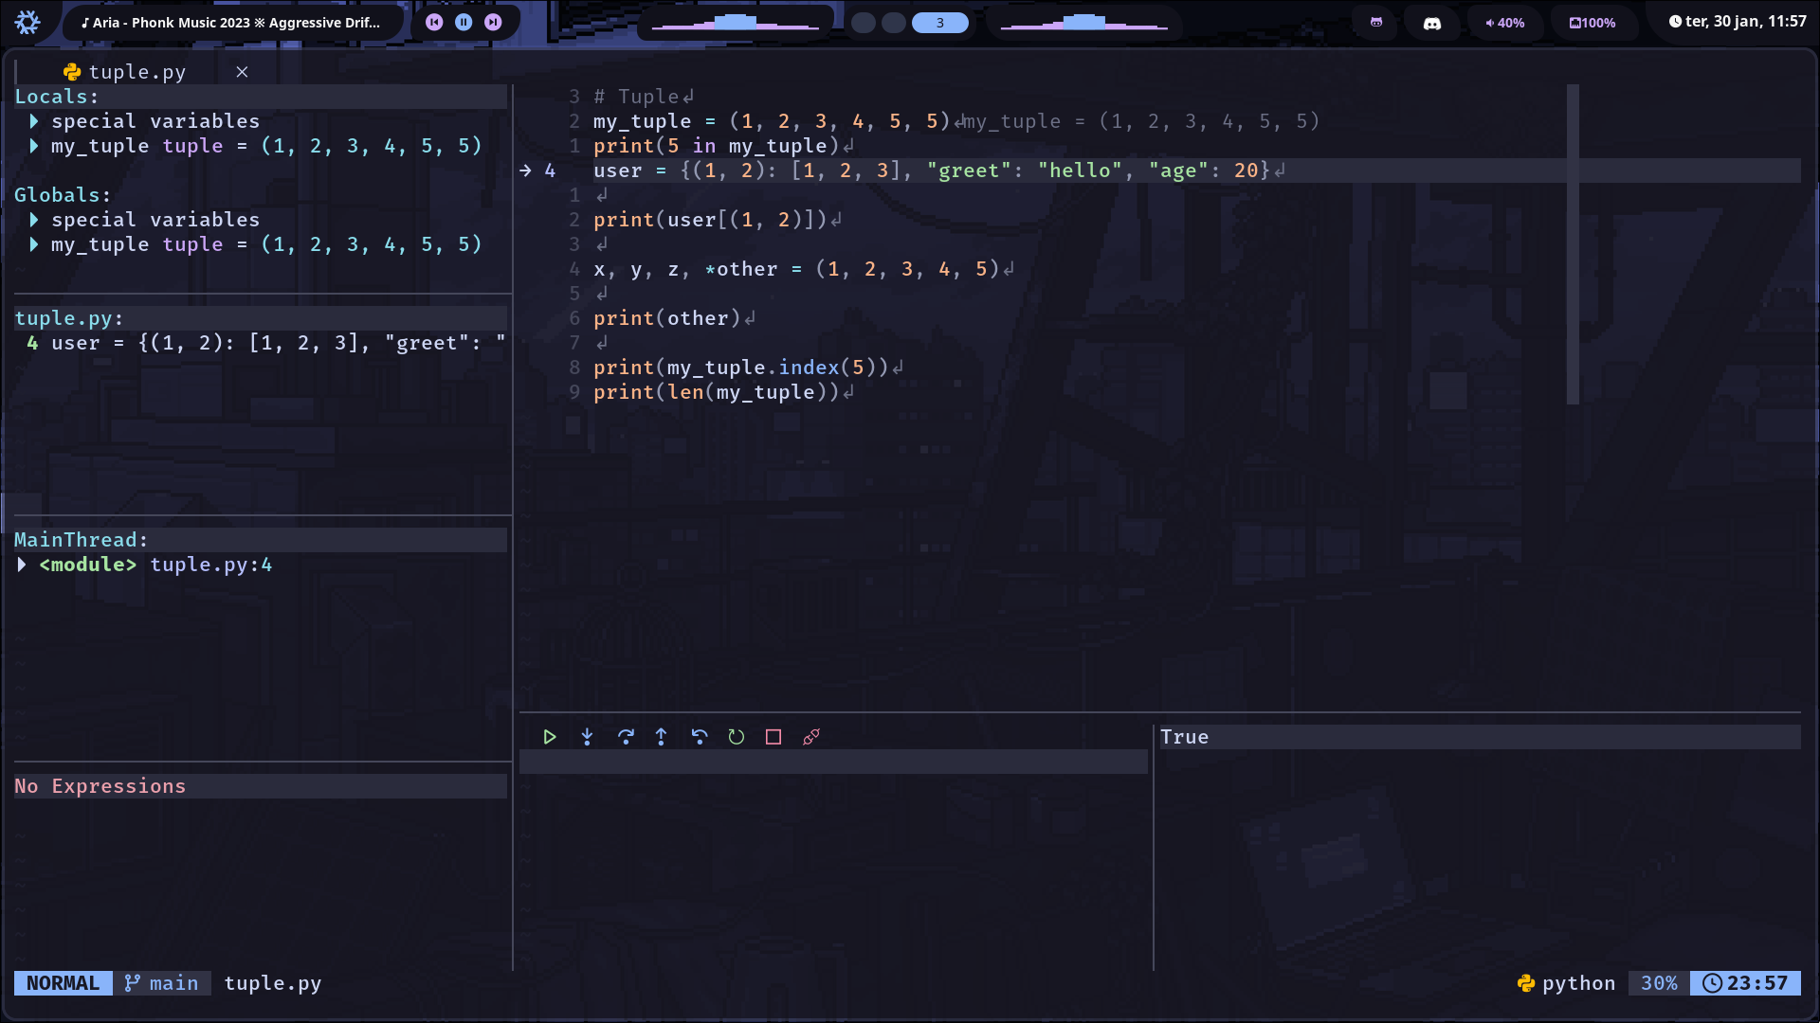Click the debug REPL input line
The width and height of the screenshot is (1820, 1023).
point(832,762)
